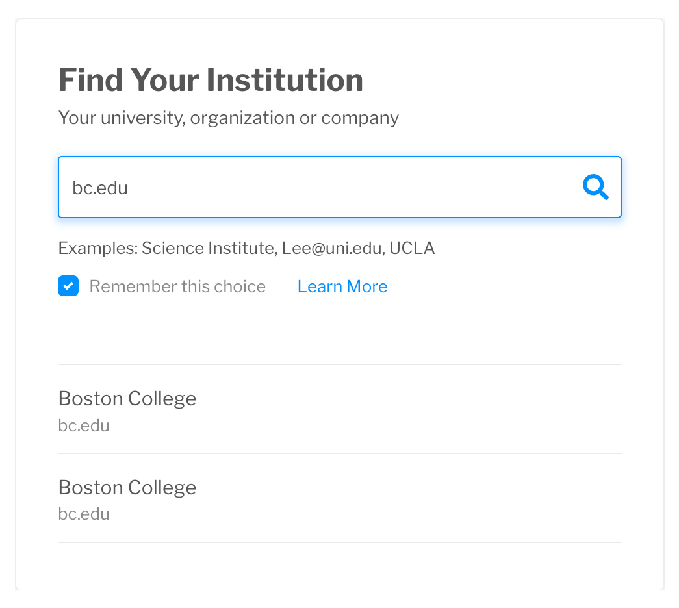679x608 pixels.
Task: Click bc.edu domain under second Boston College
Action: (x=84, y=514)
